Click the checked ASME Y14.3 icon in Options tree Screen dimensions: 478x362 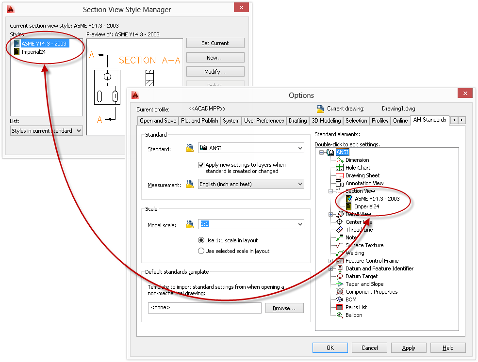[349, 199]
